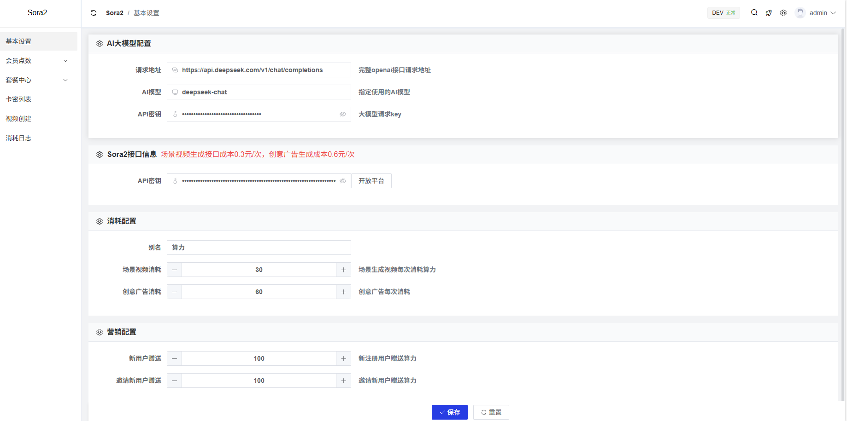Decrease the 邀请新用户赠送 value

[x=174, y=381]
